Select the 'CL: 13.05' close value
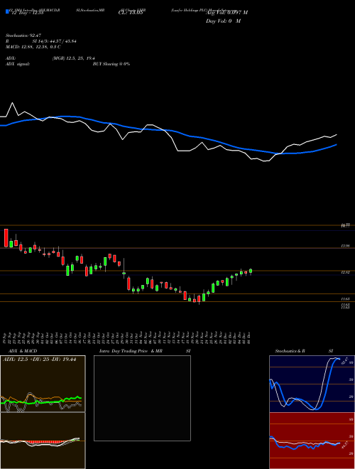The height and width of the screenshot is (469, 355). click(x=131, y=13)
